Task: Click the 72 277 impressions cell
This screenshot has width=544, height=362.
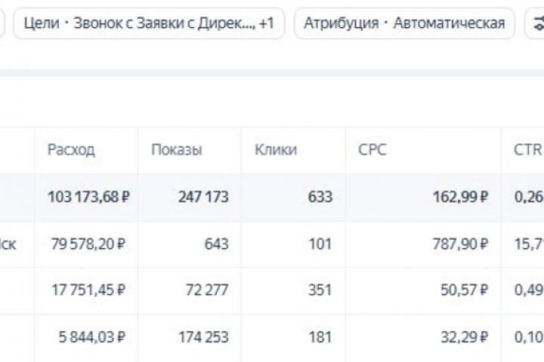Action: pos(207,290)
